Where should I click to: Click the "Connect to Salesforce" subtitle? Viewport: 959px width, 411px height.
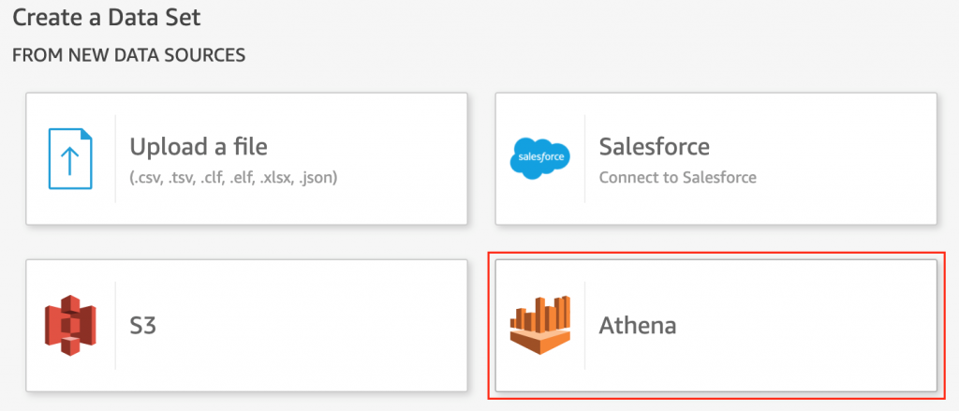677,177
